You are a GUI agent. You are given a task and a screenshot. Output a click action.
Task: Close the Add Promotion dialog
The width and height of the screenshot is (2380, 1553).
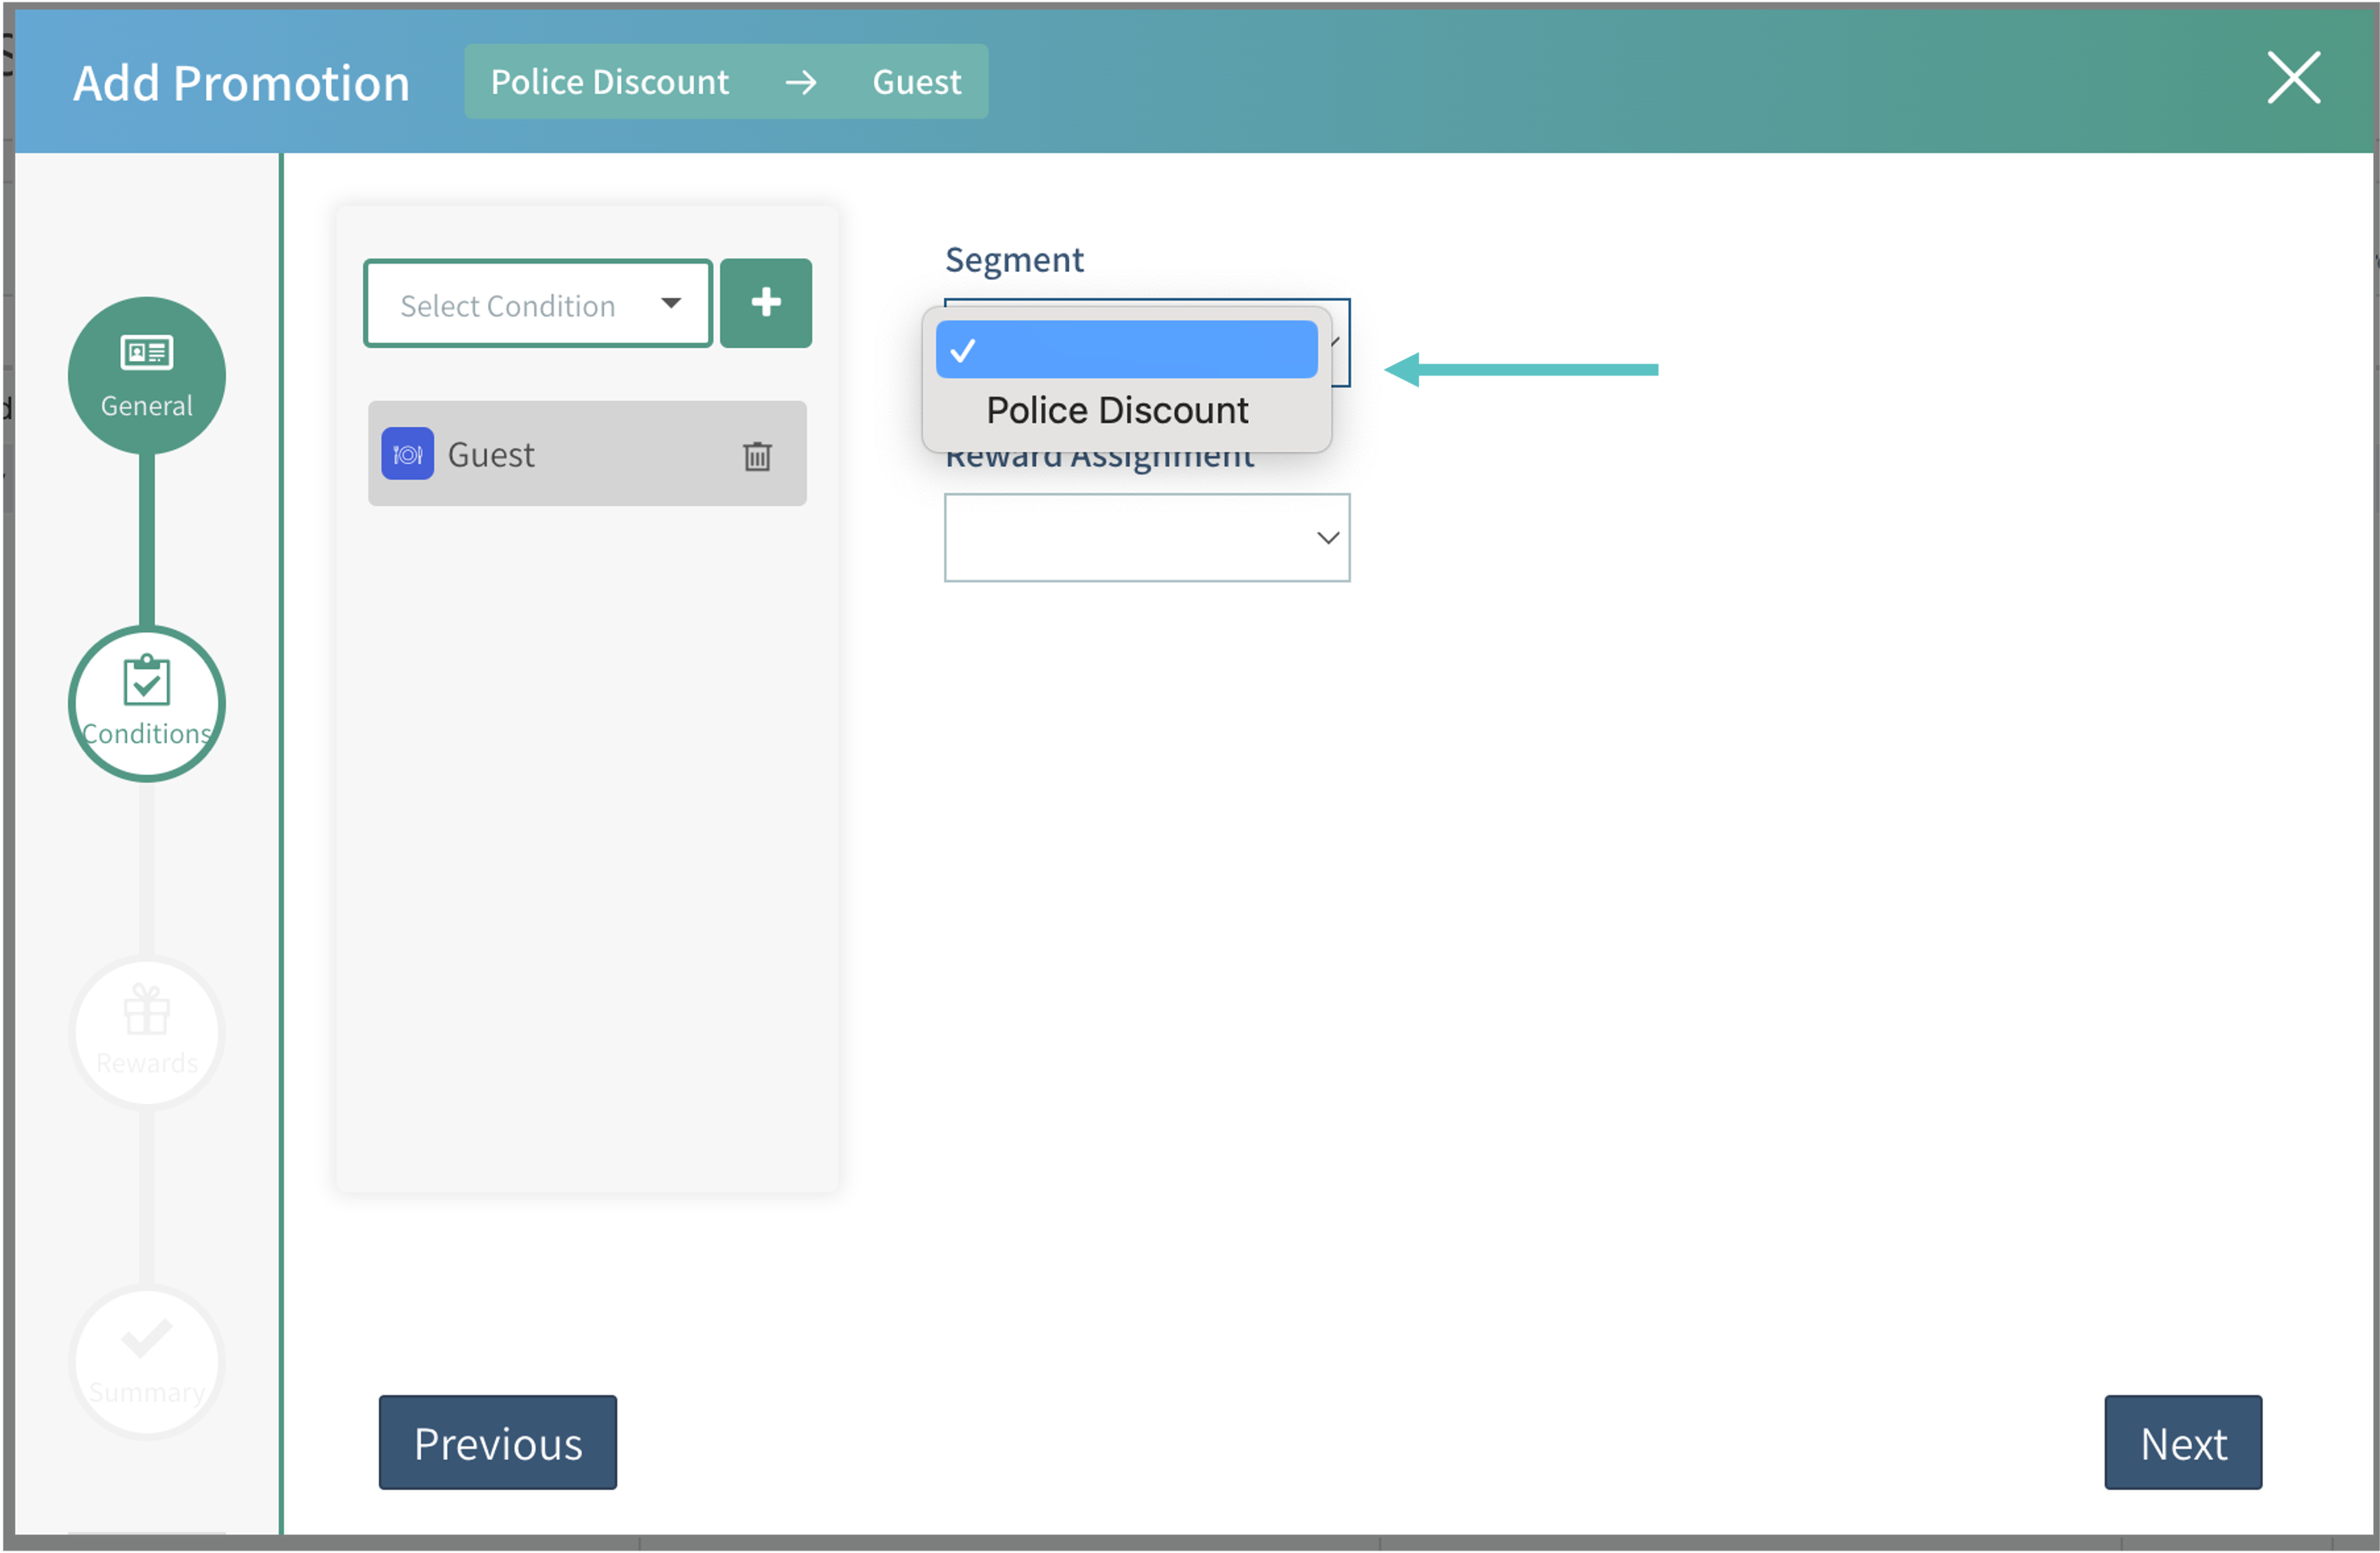[2292, 79]
